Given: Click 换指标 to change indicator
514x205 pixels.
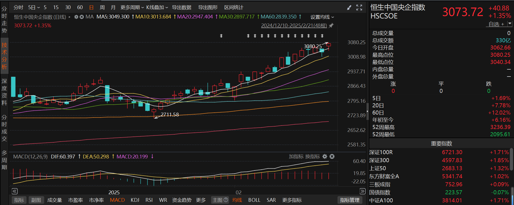Looking at the screenshot, I should click(x=312, y=157).
